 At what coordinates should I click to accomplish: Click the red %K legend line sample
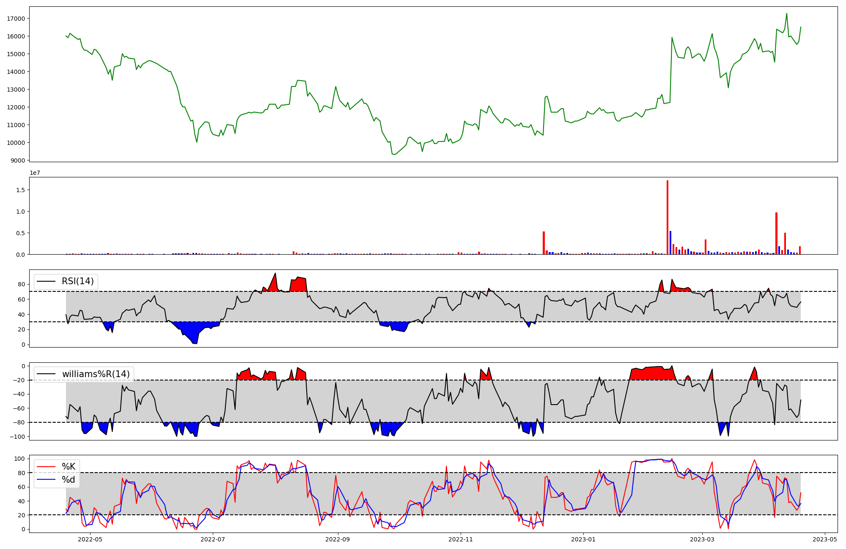tap(46, 467)
